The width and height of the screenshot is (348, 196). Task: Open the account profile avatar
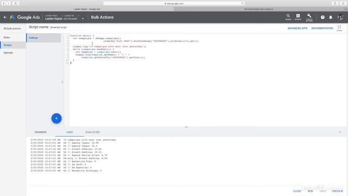click(x=340, y=17)
